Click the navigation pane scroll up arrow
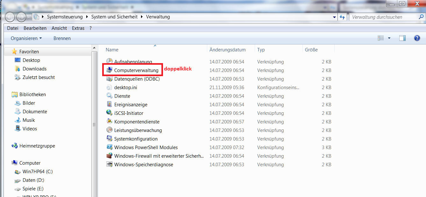 95,48
